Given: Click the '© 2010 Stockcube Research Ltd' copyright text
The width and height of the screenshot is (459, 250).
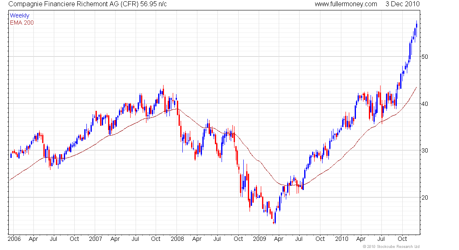Looking at the screenshot, I should 391,247.
